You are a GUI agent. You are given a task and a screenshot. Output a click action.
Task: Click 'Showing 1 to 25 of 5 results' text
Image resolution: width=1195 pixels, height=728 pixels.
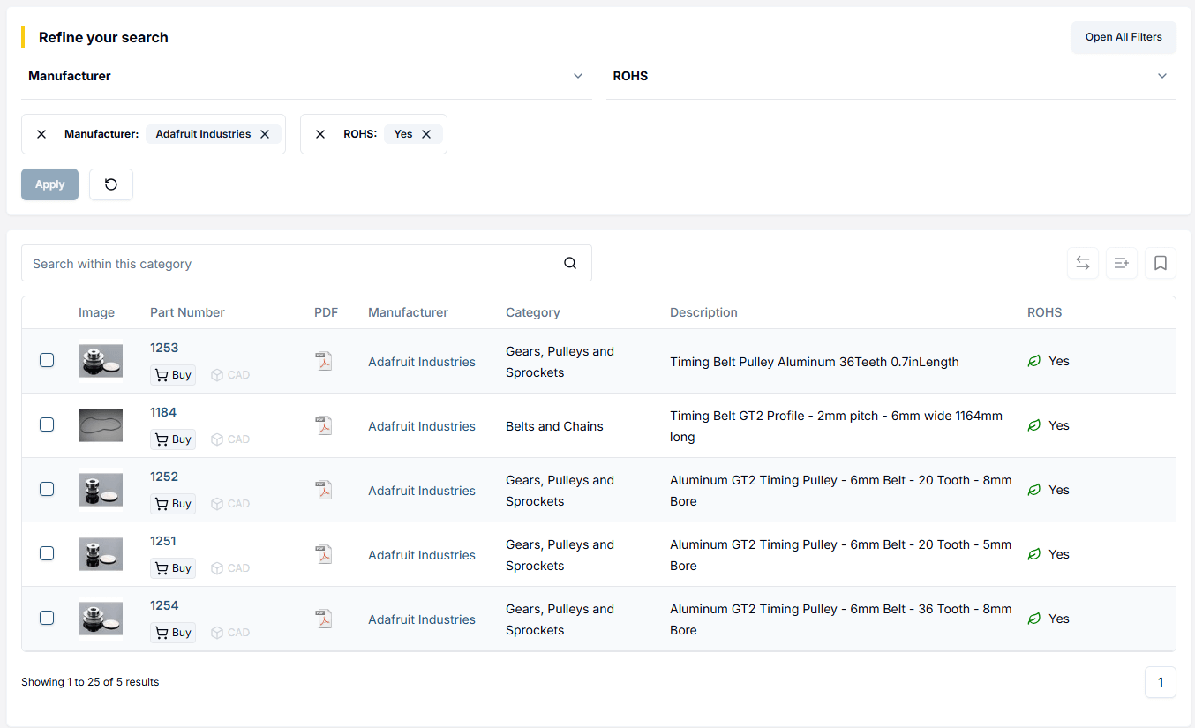pos(90,682)
